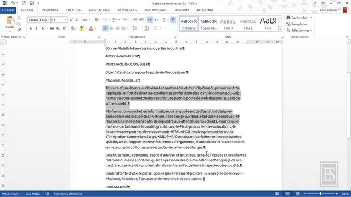Toggle left-to-right text direction

click(x=150, y=20)
